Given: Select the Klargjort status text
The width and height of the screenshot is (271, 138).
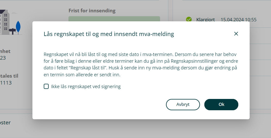Looking at the screenshot, I should click(205, 20).
